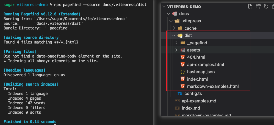Viewport: 274px width, 125px height.
Task: Click the "Running from:" path line in terminal
Action: pos(65,19)
